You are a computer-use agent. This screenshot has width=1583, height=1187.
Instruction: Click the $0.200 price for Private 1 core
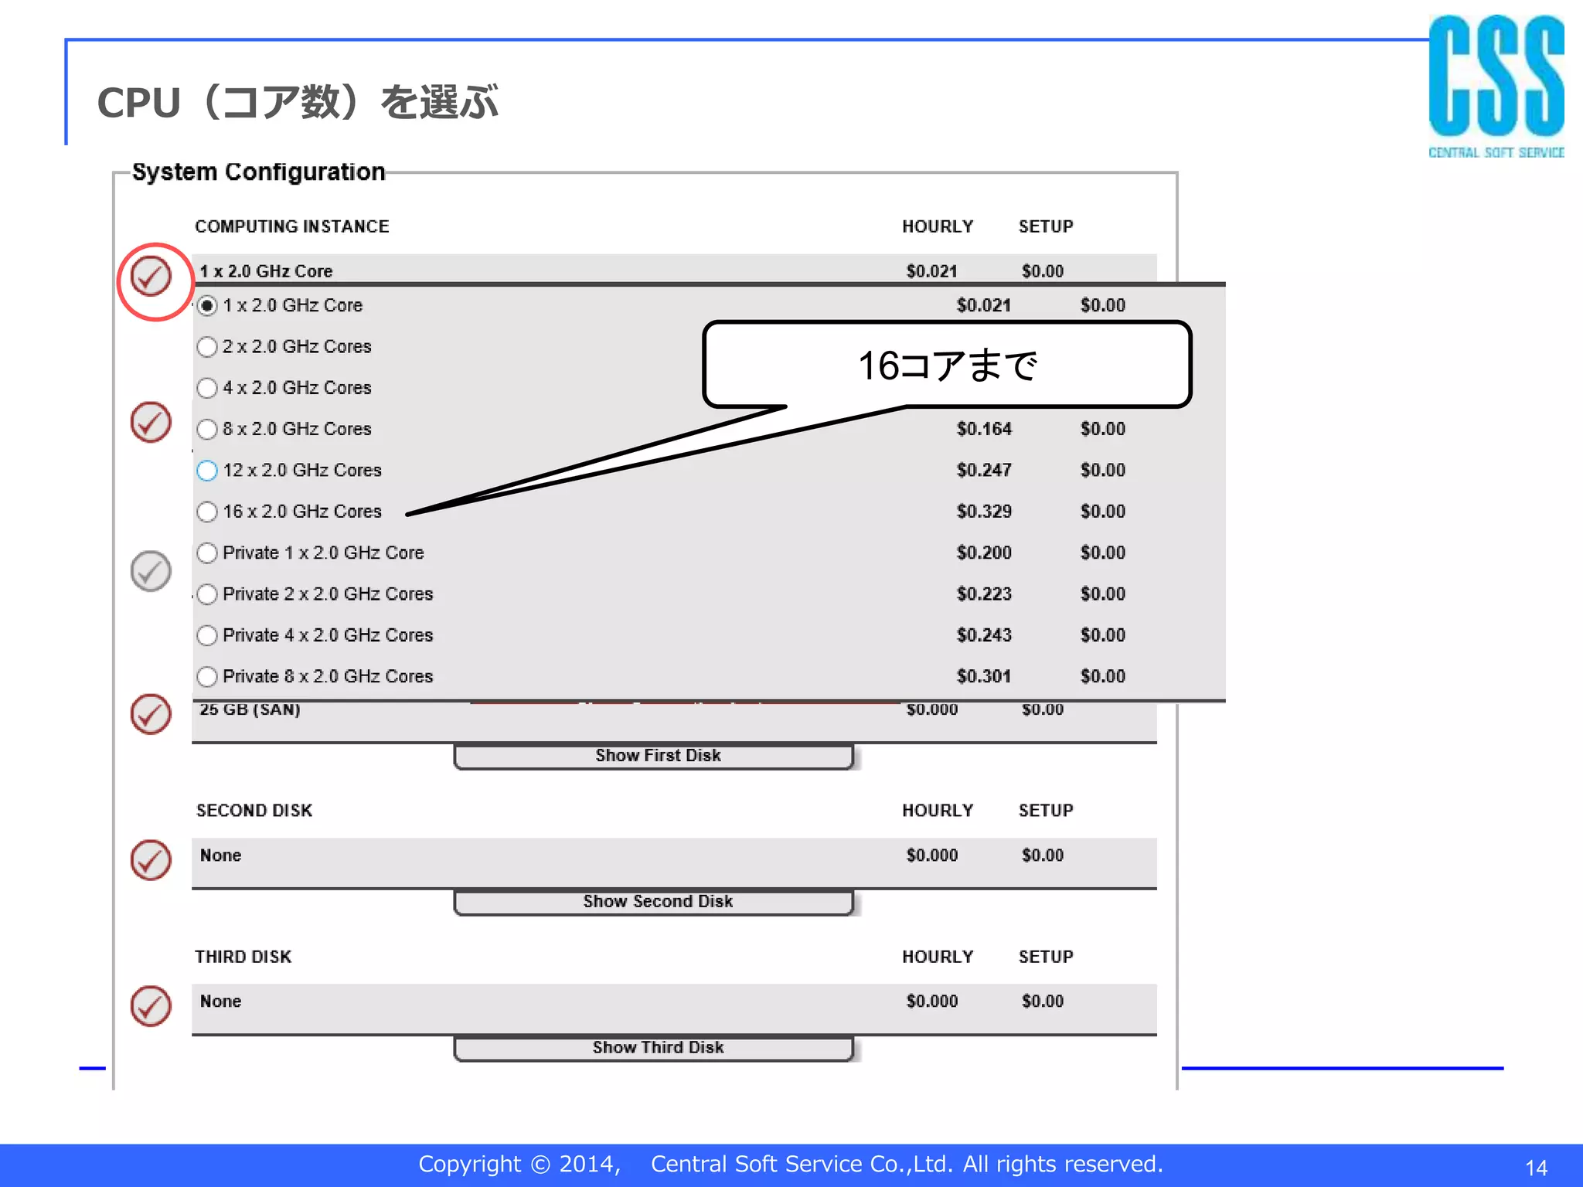984,553
